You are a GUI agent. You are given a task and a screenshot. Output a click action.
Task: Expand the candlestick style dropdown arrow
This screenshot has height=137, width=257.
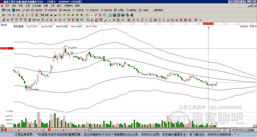tap(29, 15)
